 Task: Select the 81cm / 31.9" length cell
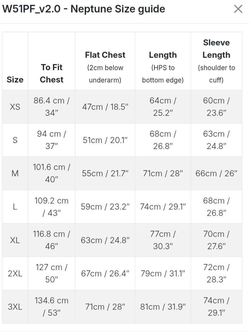tap(163, 307)
